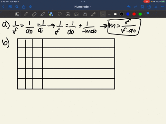This screenshot has height=124, width=166.
Task: Select the Lasso tool
Action: [x=59, y=14]
